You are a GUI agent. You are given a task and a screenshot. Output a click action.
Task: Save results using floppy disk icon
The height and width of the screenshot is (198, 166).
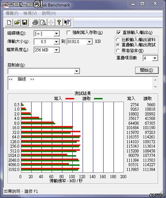coord(25,23)
